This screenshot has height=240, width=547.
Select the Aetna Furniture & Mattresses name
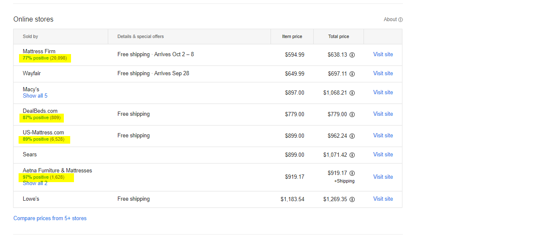[x=57, y=170]
